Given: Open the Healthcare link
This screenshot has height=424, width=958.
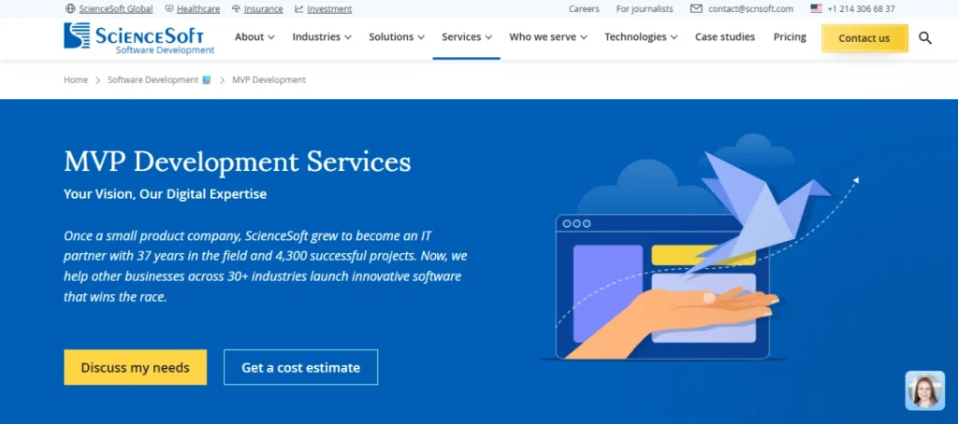Looking at the screenshot, I should 198,8.
